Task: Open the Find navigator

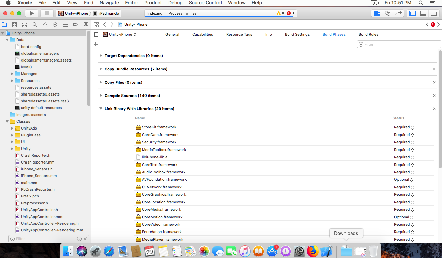Action: tap(34, 24)
